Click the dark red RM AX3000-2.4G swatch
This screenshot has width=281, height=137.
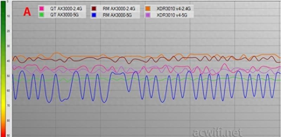click(94, 8)
